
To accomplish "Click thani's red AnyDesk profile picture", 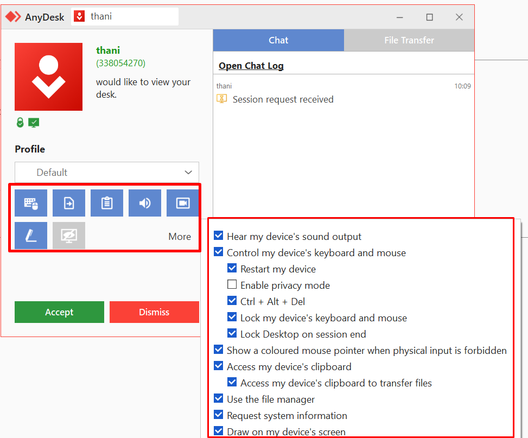I will (48, 77).
